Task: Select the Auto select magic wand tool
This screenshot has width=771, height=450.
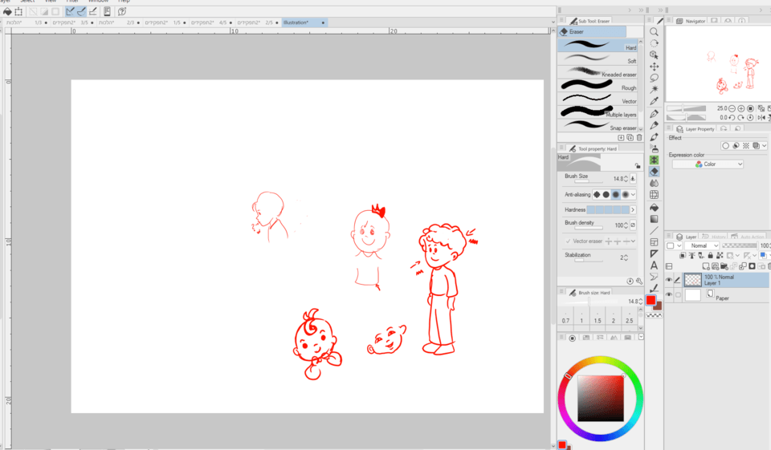Action: (654, 89)
